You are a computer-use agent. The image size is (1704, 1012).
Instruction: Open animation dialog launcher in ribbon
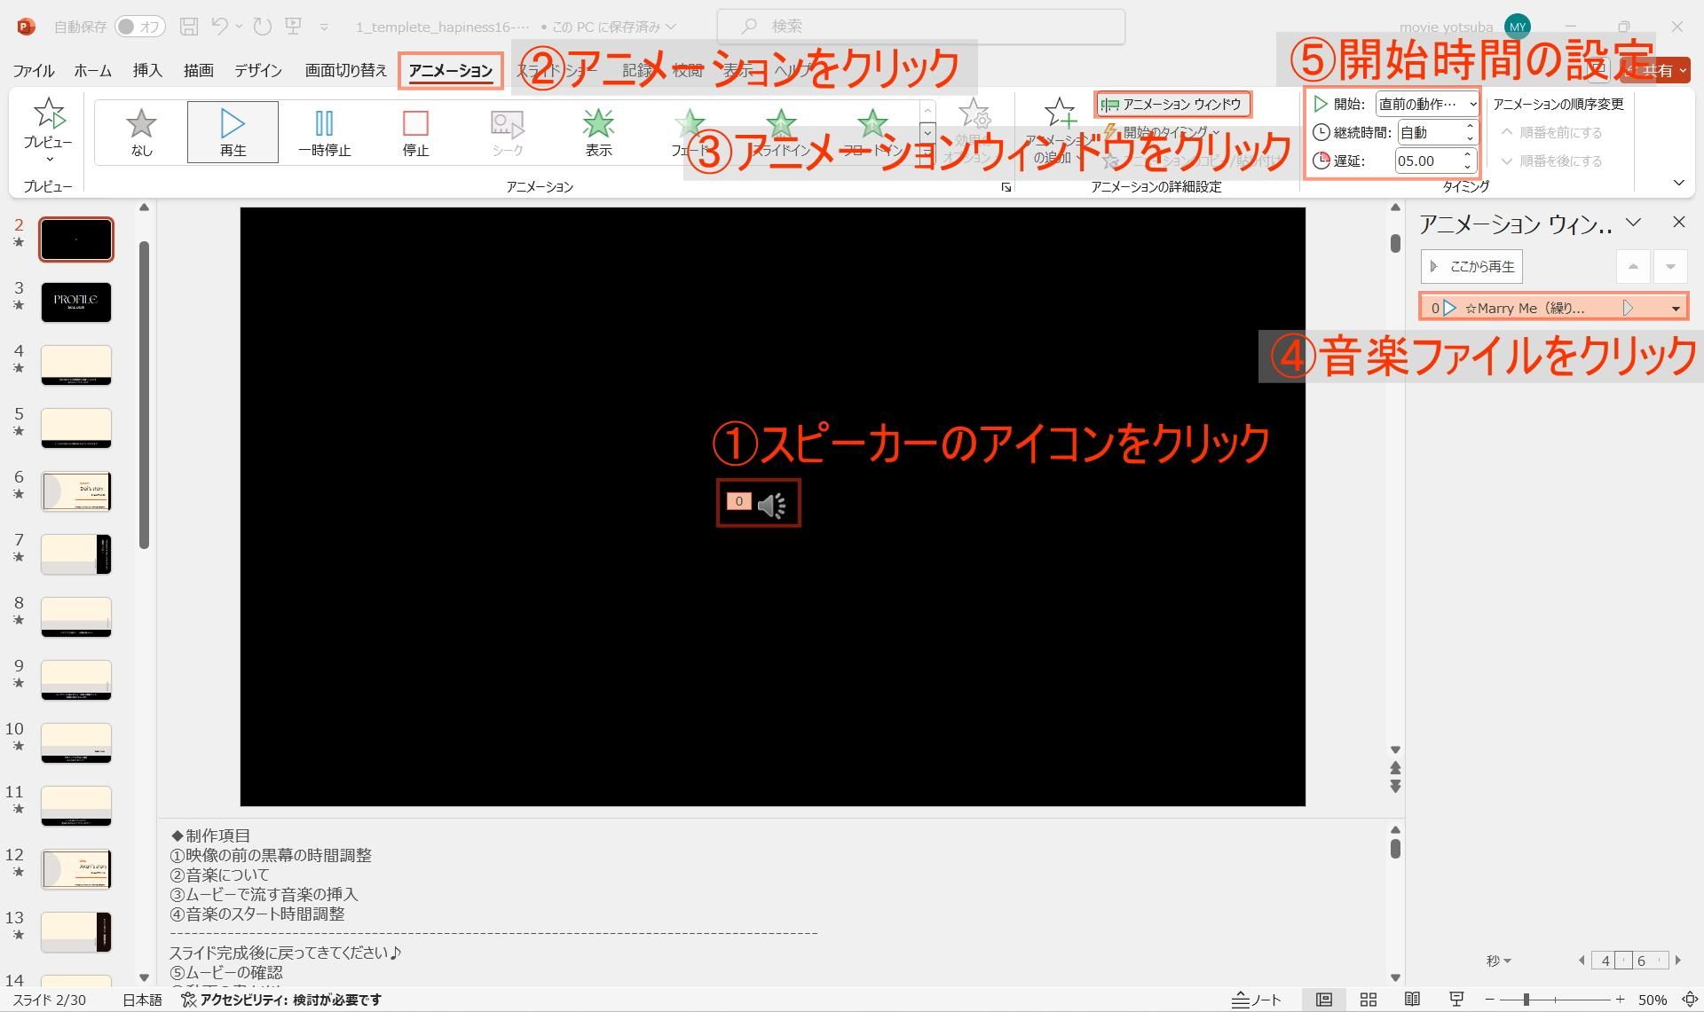(1006, 187)
